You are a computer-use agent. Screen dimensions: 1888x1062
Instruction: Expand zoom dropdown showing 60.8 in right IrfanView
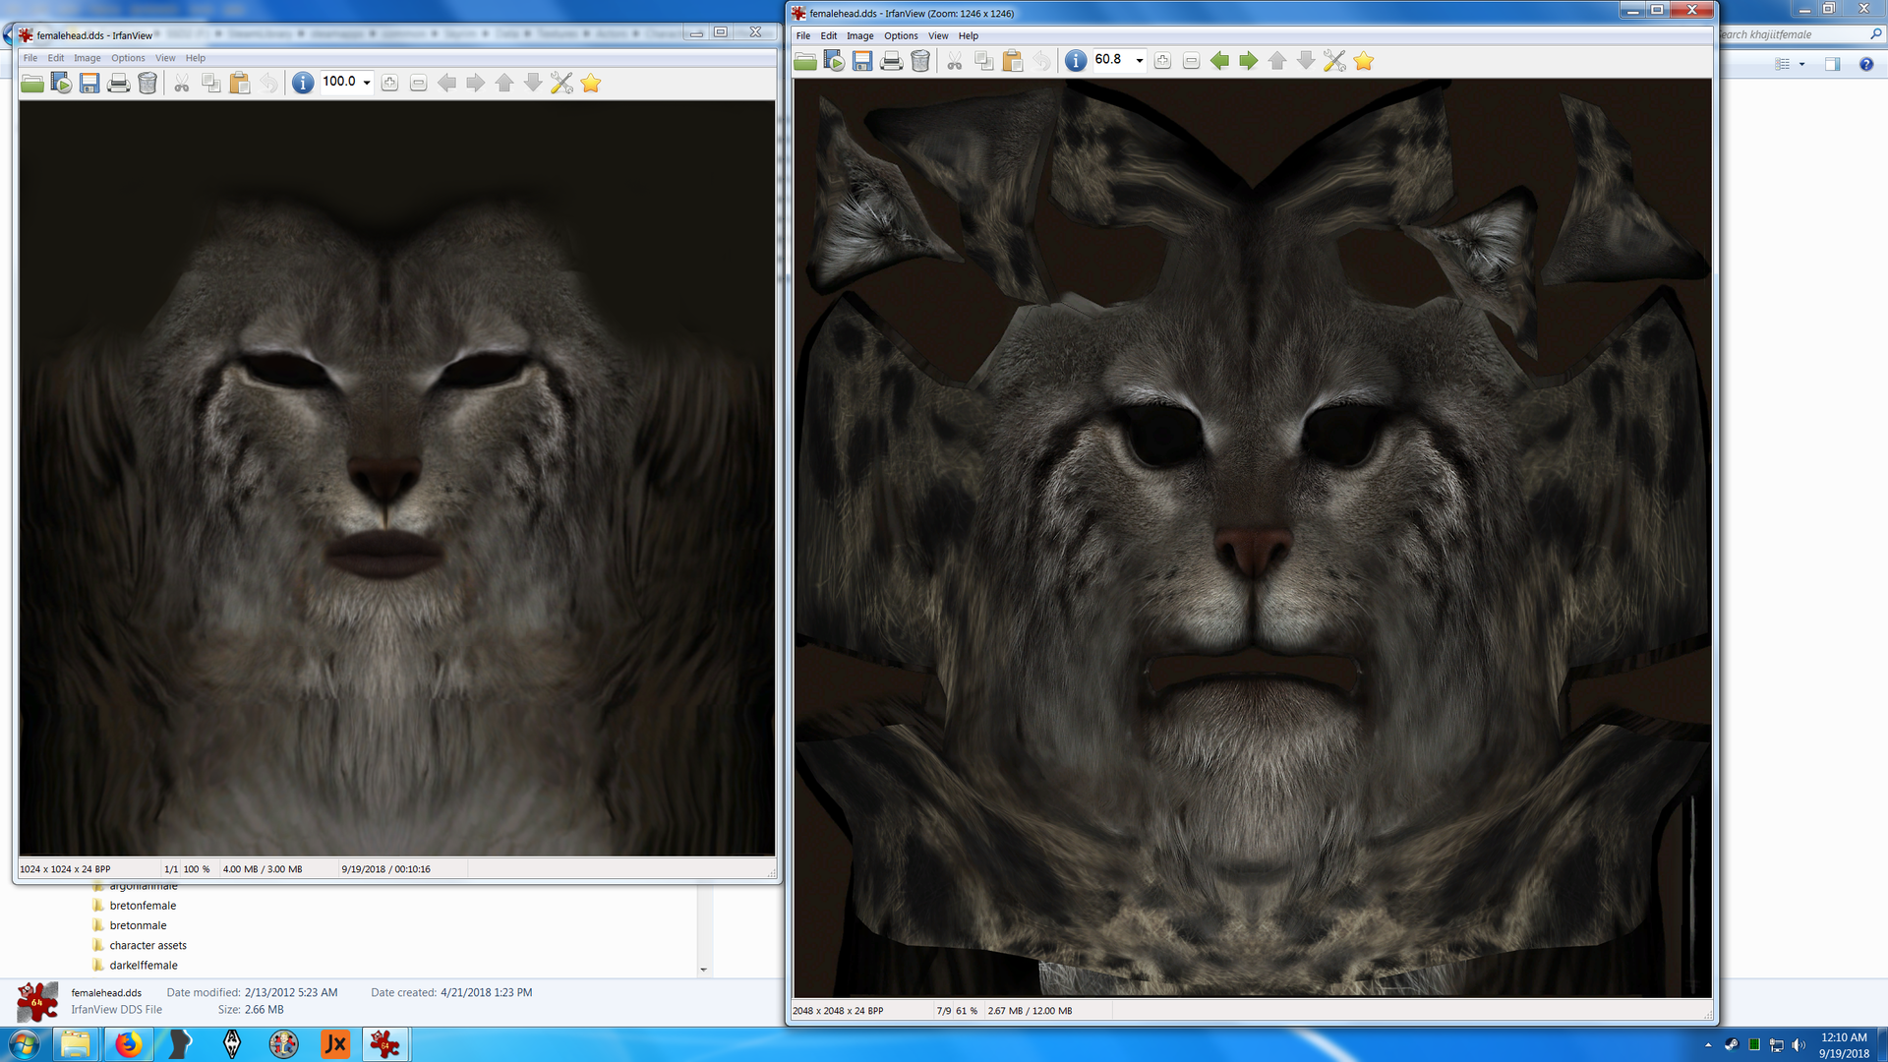coord(1140,60)
